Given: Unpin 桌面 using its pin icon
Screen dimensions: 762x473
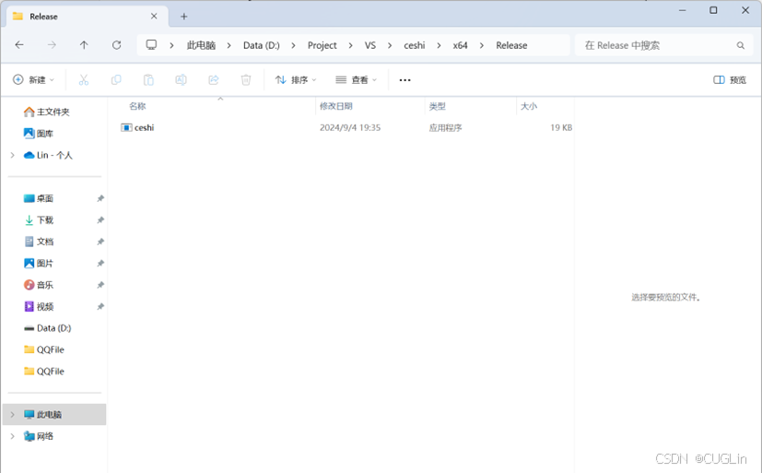Looking at the screenshot, I should (x=100, y=198).
